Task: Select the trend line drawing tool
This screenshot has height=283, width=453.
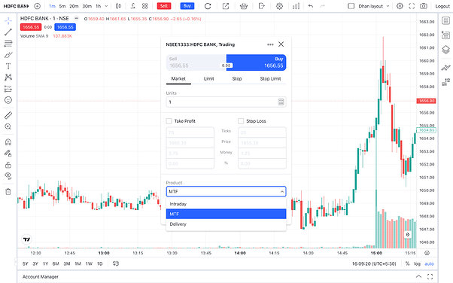Action: click(8, 32)
